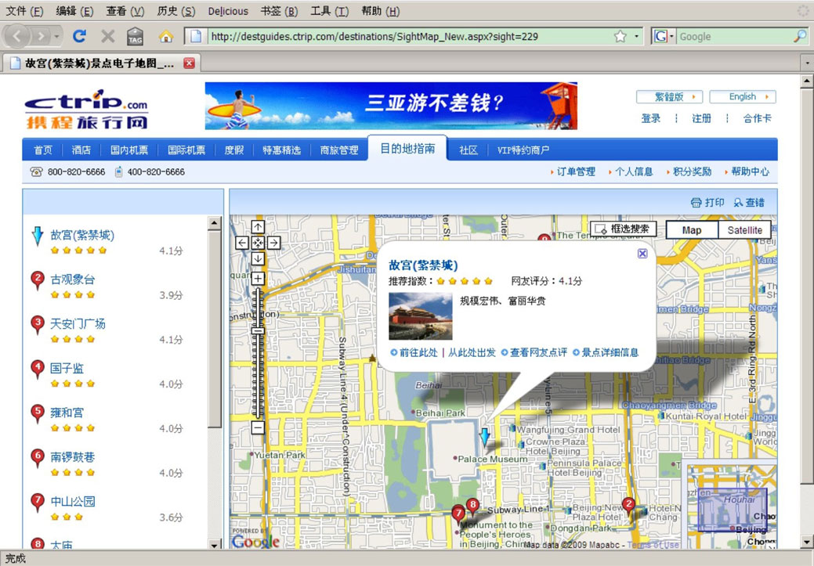Image resolution: width=814 pixels, height=566 pixels.
Task: Open the back/forward history dropdown arrow
Action: [x=56, y=36]
